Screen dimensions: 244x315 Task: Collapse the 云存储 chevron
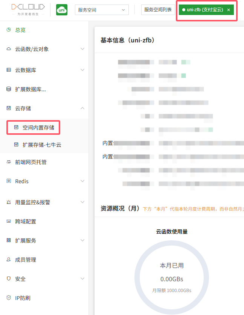[82, 108]
